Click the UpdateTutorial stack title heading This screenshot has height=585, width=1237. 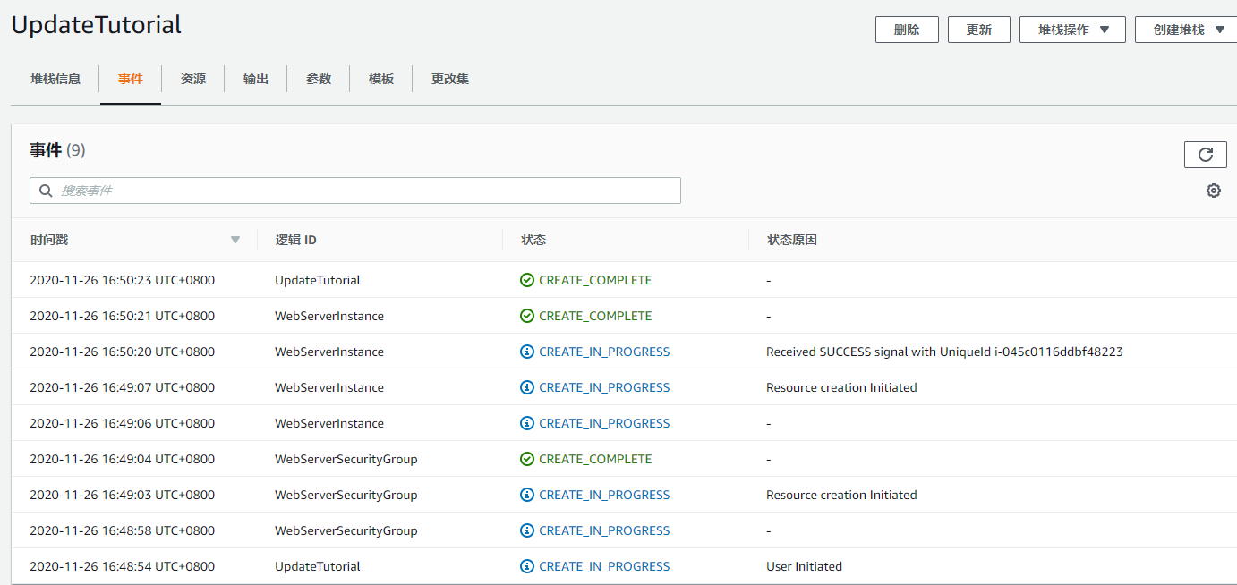(x=97, y=25)
